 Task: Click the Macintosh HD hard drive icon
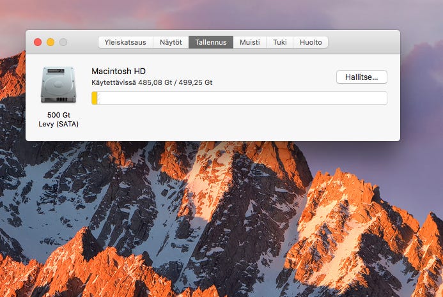(x=58, y=85)
